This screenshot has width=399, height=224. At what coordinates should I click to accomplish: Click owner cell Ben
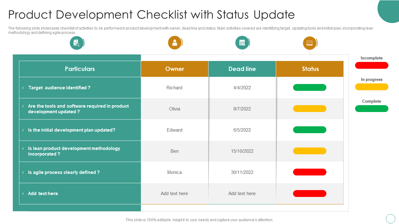pyautogui.click(x=175, y=151)
